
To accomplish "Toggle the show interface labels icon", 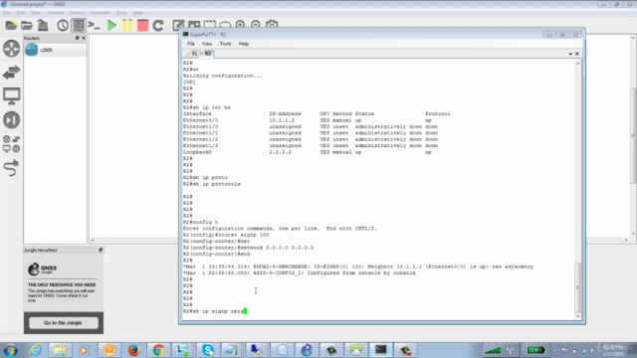I will tap(79, 26).
